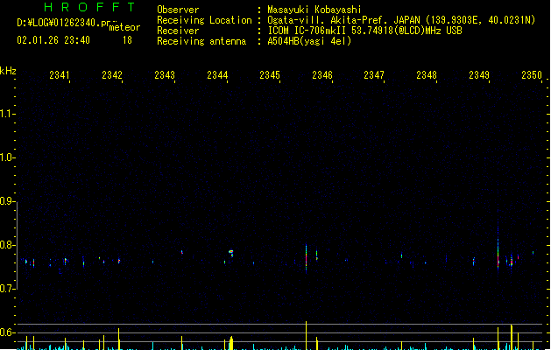The image size is (551, 350).
Task: Click time axis marker 2343
Action: pos(165,75)
